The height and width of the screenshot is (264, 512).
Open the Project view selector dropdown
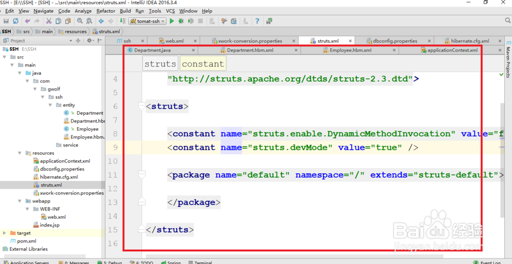(x=71, y=41)
